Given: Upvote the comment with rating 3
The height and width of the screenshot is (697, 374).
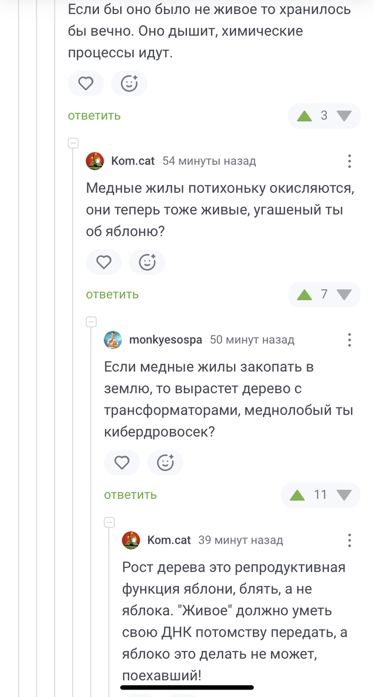Looking at the screenshot, I should pos(305,116).
